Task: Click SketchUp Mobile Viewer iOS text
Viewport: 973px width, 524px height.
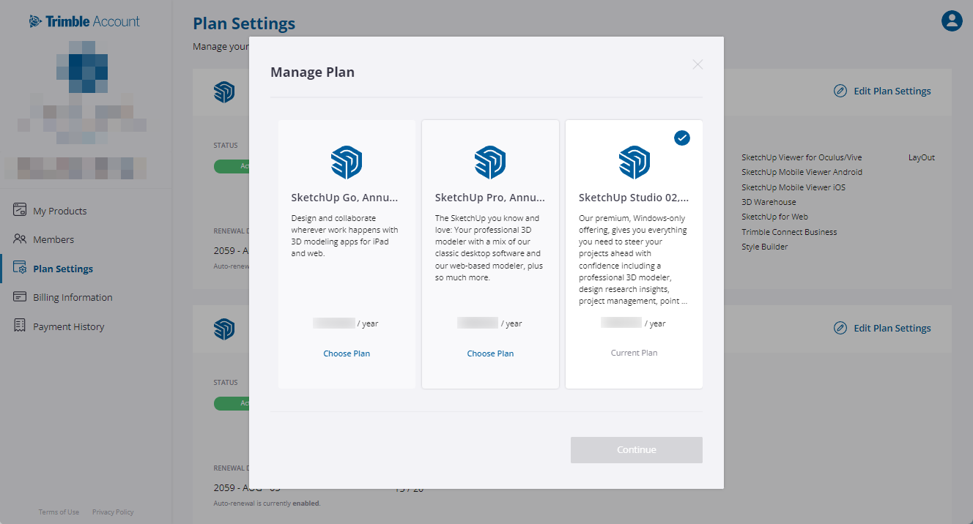Action: 793,187
